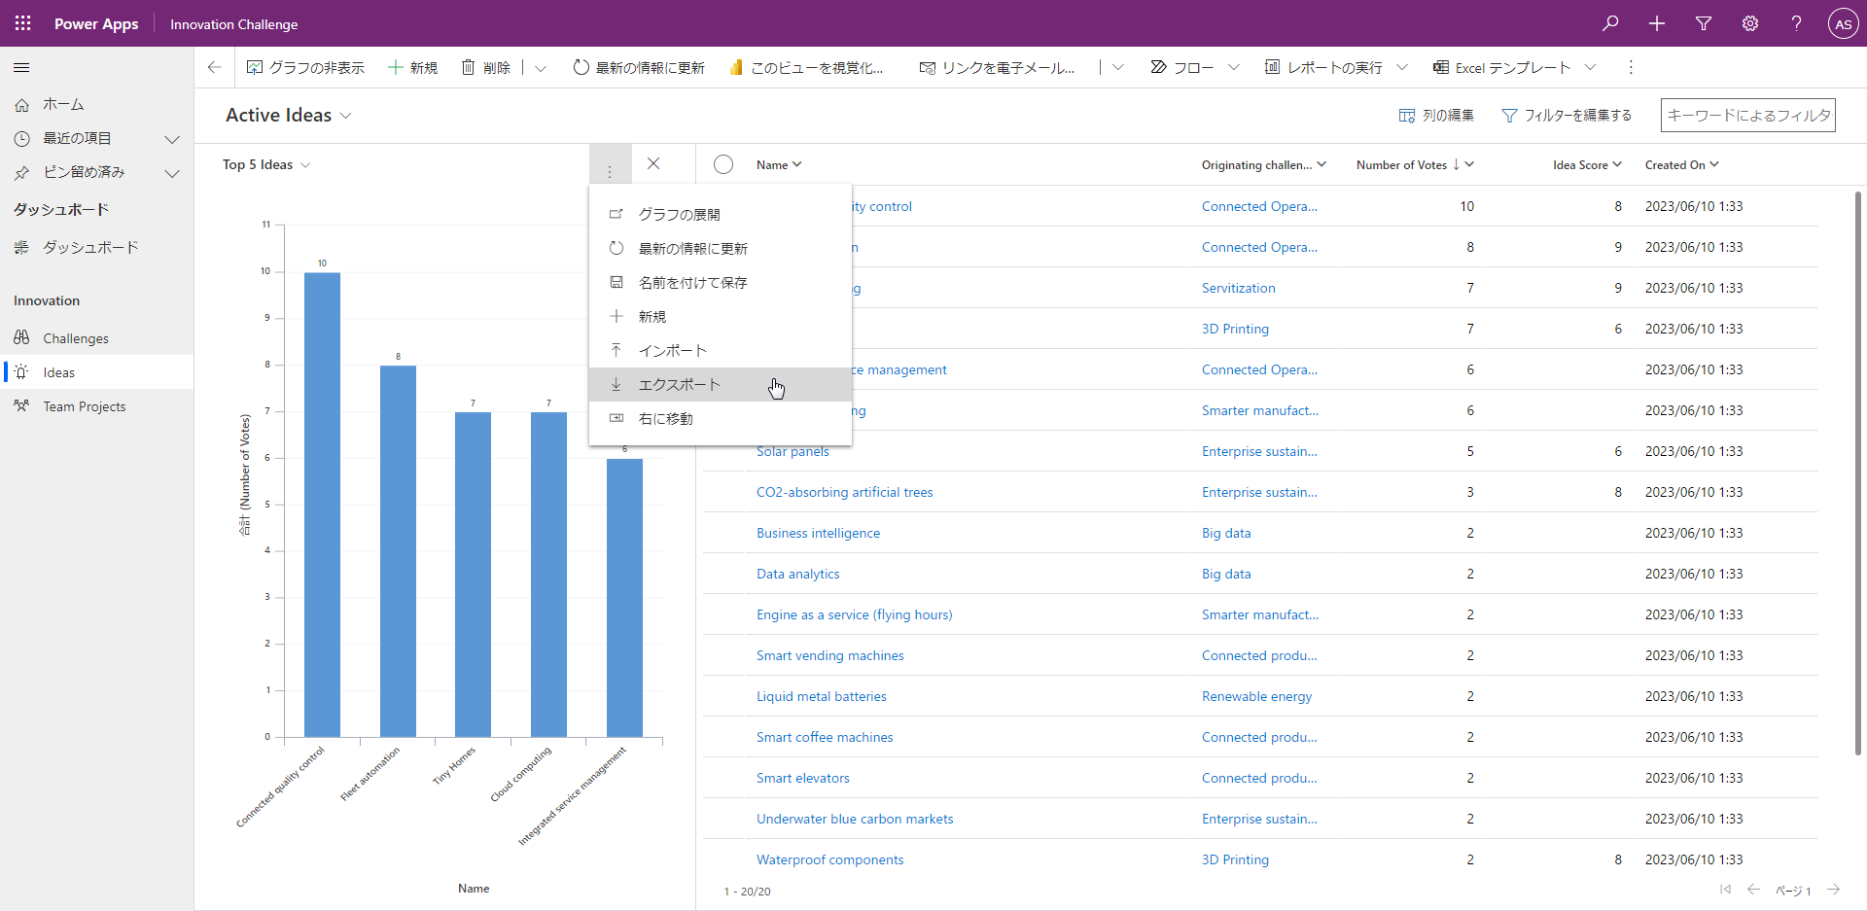
Task: Open the Solar panels idea link
Action: point(793,451)
